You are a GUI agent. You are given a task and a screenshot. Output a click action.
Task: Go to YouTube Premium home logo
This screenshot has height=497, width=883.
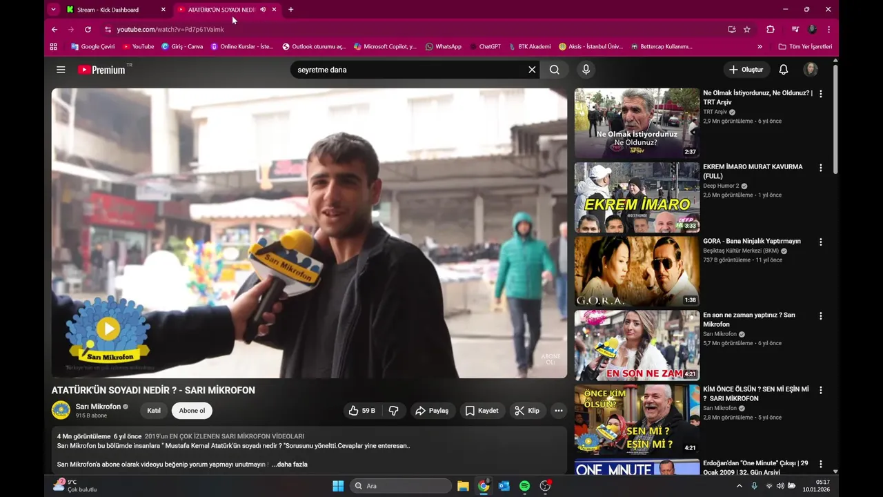click(x=102, y=70)
